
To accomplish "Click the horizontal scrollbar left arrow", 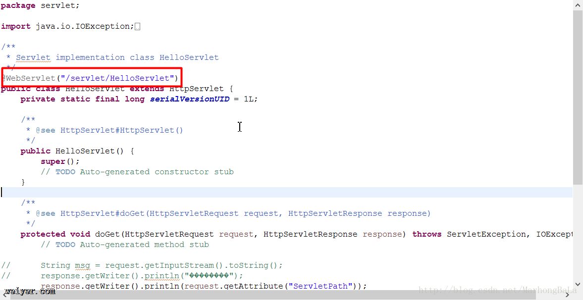I will [x=4, y=295].
